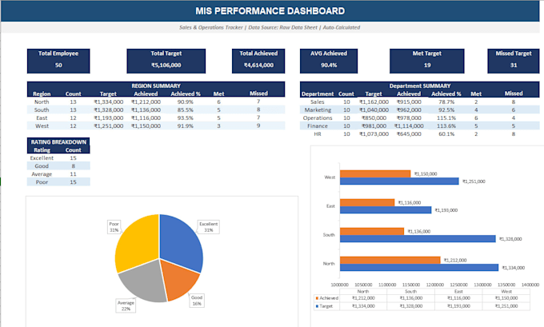
Task: Click the Good 16% pie label
Action: click(x=197, y=301)
